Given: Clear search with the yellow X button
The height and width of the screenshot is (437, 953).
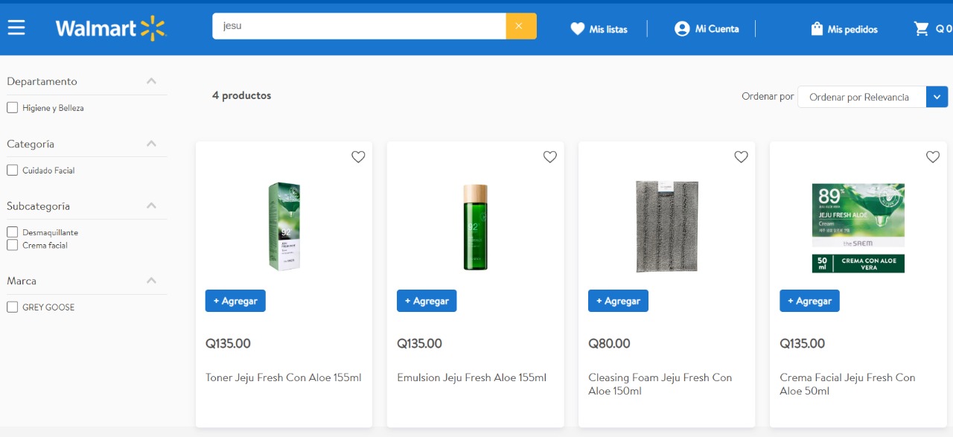Looking at the screenshot, I should coord(520,26).
